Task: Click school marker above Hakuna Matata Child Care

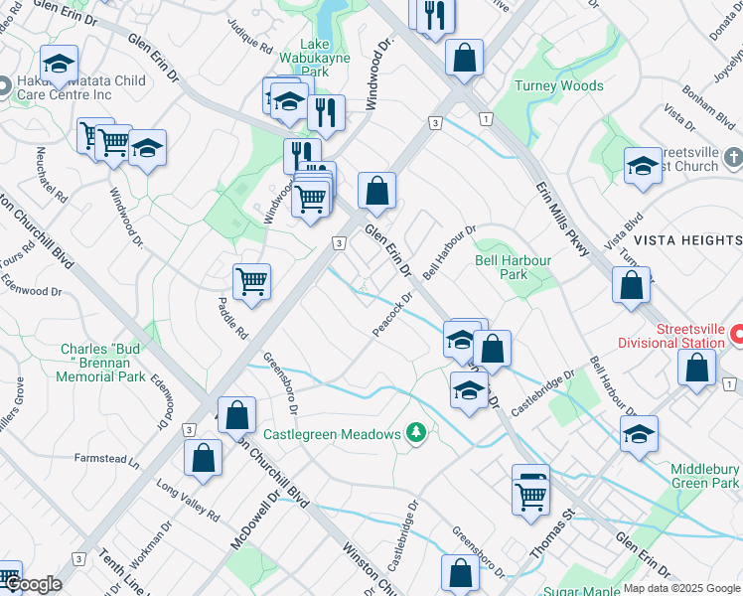Action: point(59,65)
